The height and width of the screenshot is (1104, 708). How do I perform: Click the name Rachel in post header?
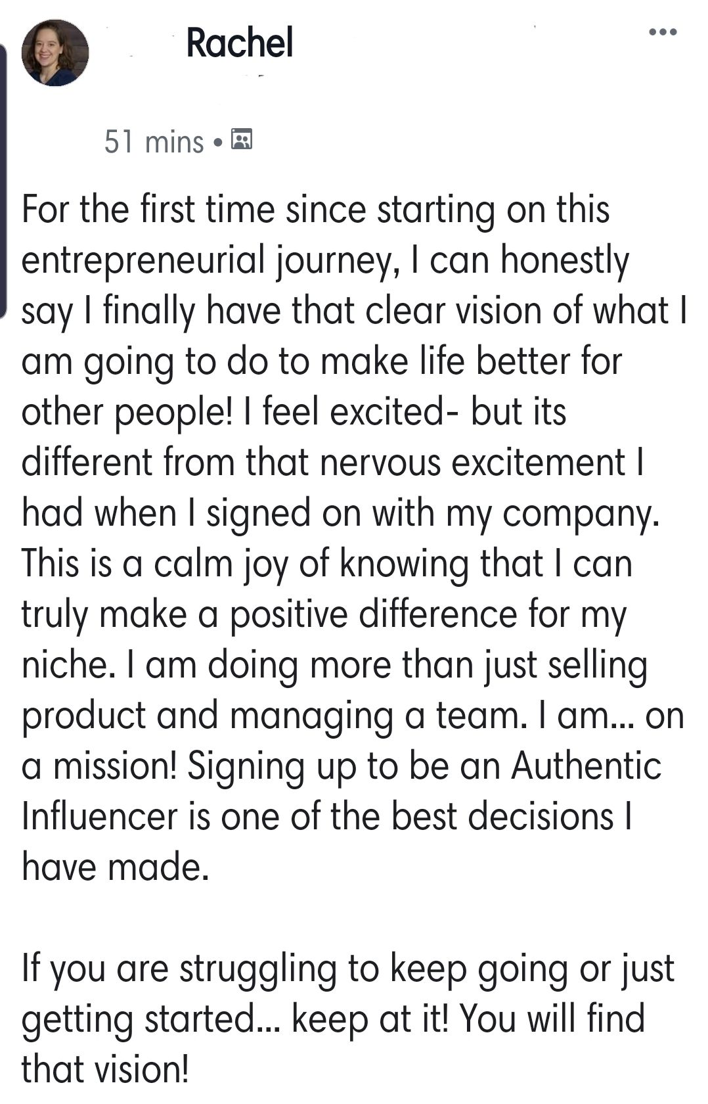click(x=240, y=43)
